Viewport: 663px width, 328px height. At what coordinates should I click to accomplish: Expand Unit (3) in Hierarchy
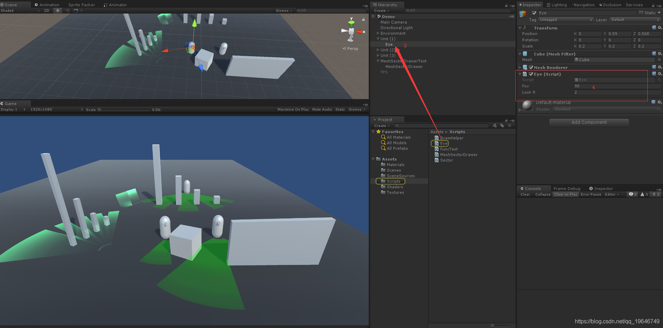378,55
